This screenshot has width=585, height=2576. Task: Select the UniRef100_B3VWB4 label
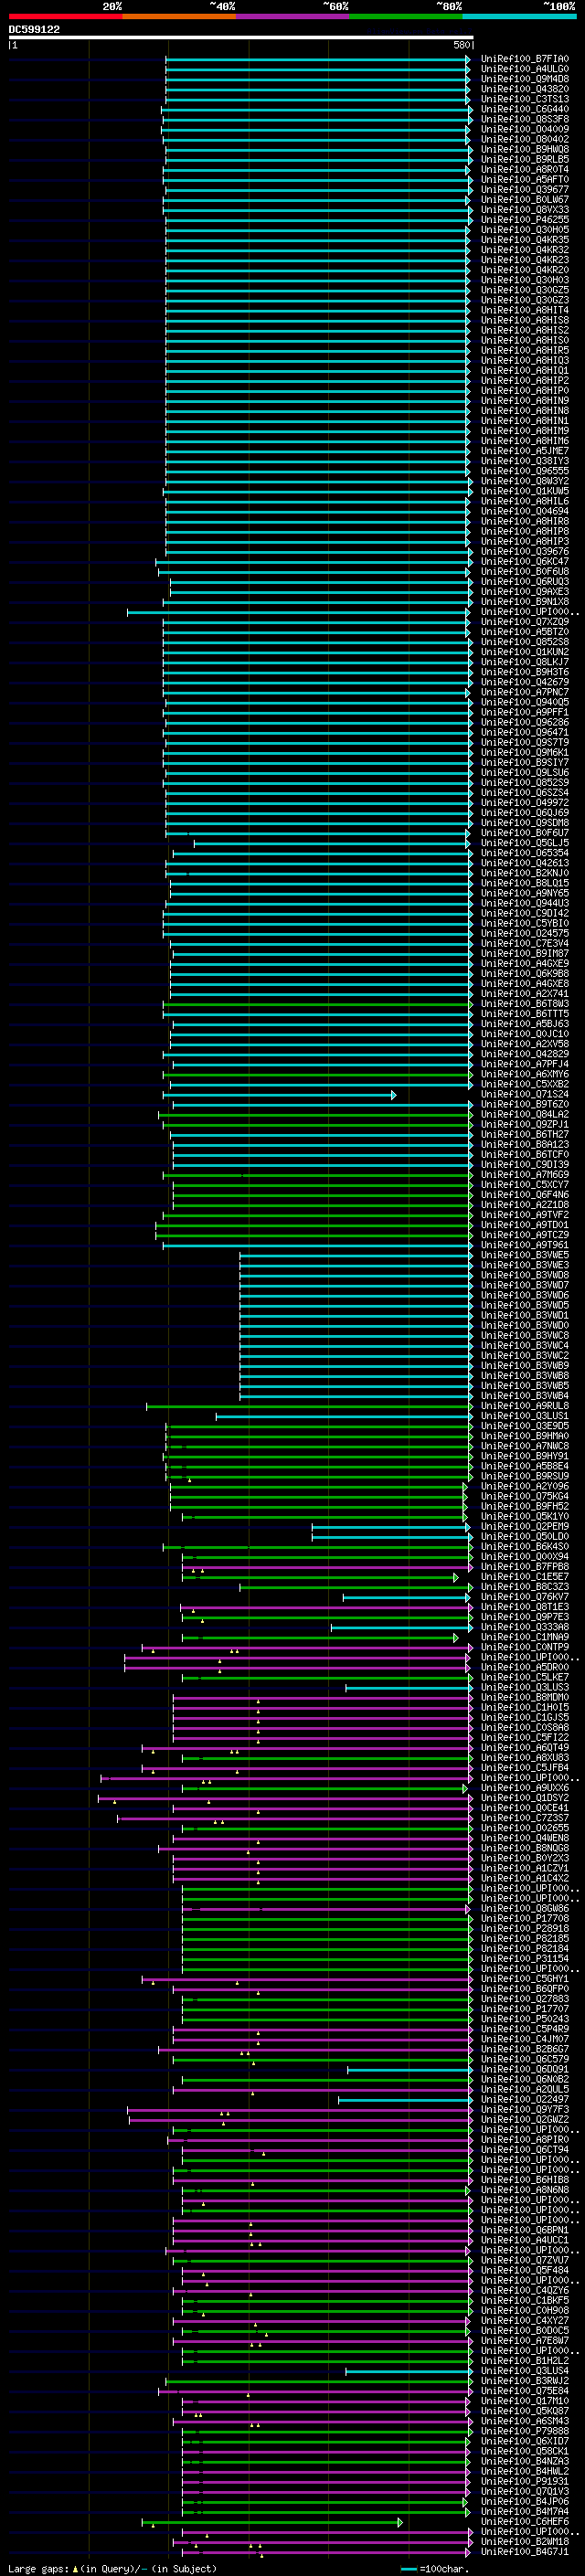pos(524,1395)
